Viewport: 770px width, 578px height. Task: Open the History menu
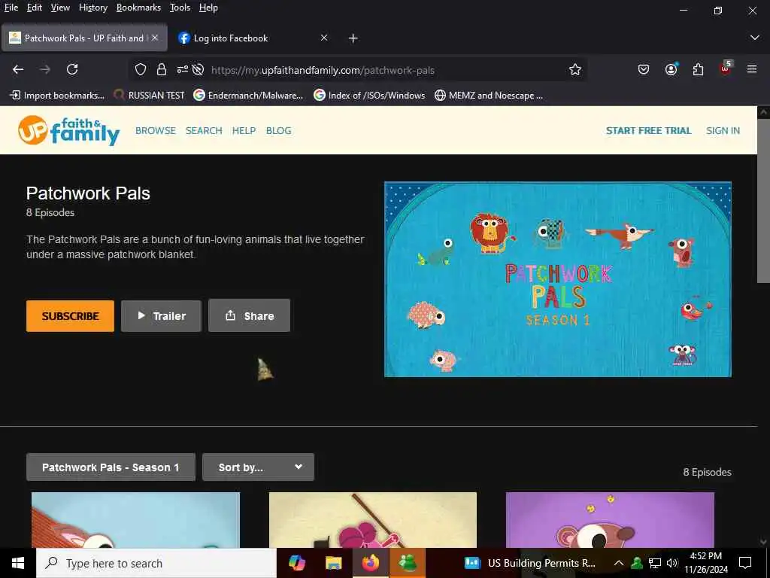point(92,8)
